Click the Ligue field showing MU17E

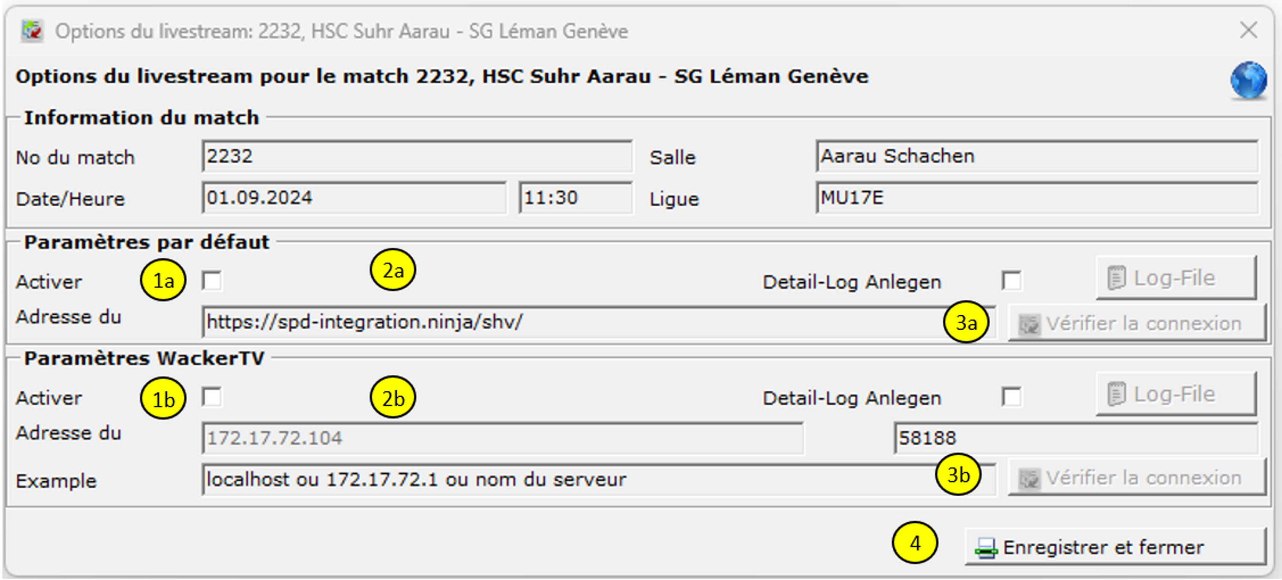pyautogui.click(x=1036, y=198)
